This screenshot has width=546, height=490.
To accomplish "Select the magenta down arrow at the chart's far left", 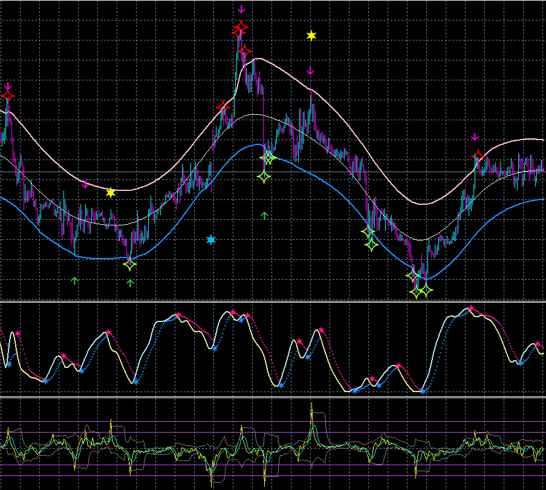I will pyautogui.click(x=8, y=86).
